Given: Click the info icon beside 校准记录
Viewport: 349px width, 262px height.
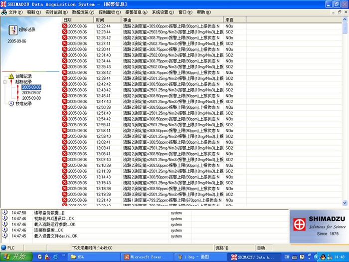Looking at the screenshot, I should [11, 104].
